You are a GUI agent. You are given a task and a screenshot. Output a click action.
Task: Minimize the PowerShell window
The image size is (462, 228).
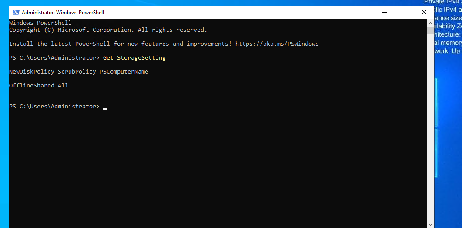click(384, 12)
